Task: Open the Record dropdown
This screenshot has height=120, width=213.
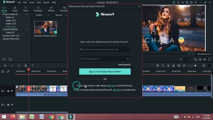Action: click(66, 15)
